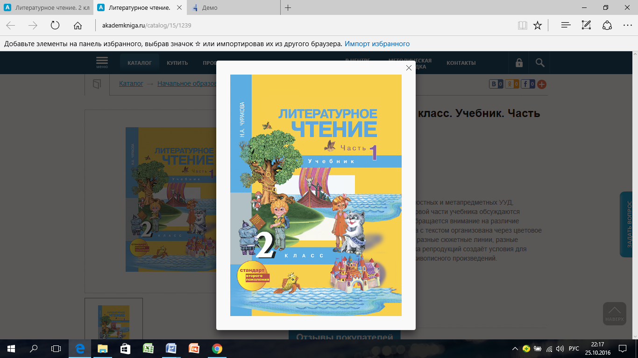Open the taskbar clock 22:17
The width and height of the screenshot is (638, 358).
[598, 349]
